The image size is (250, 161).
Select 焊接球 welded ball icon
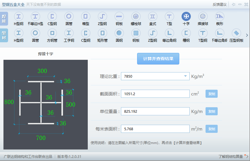click(203, 16)
